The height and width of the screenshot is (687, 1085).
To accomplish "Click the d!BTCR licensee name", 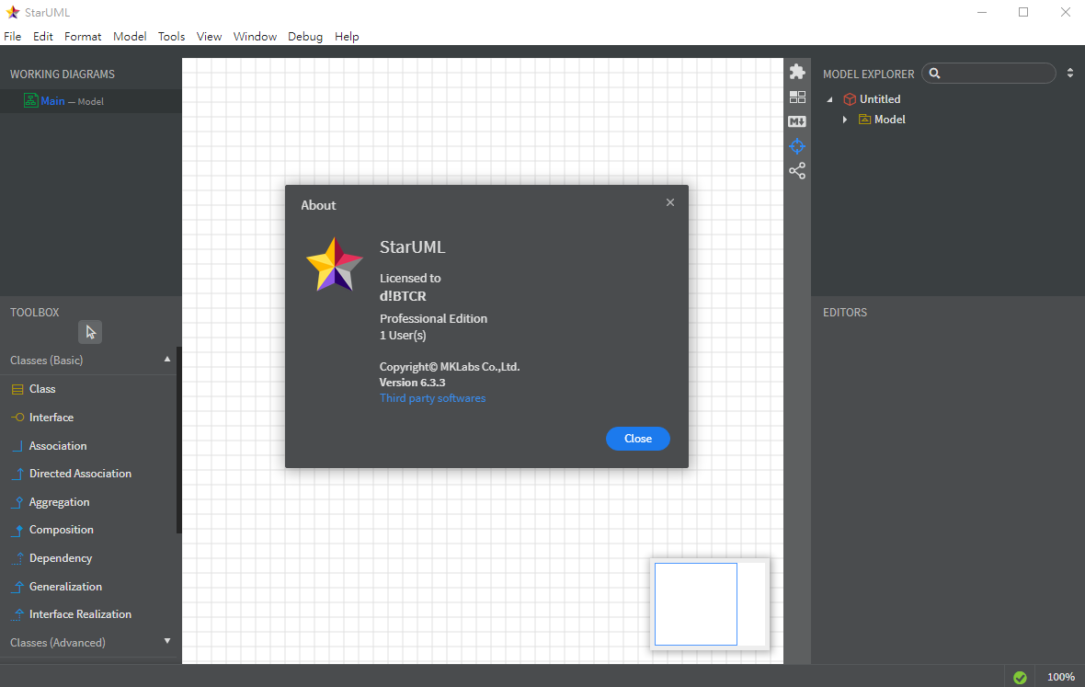I will [x=403, y=296].
